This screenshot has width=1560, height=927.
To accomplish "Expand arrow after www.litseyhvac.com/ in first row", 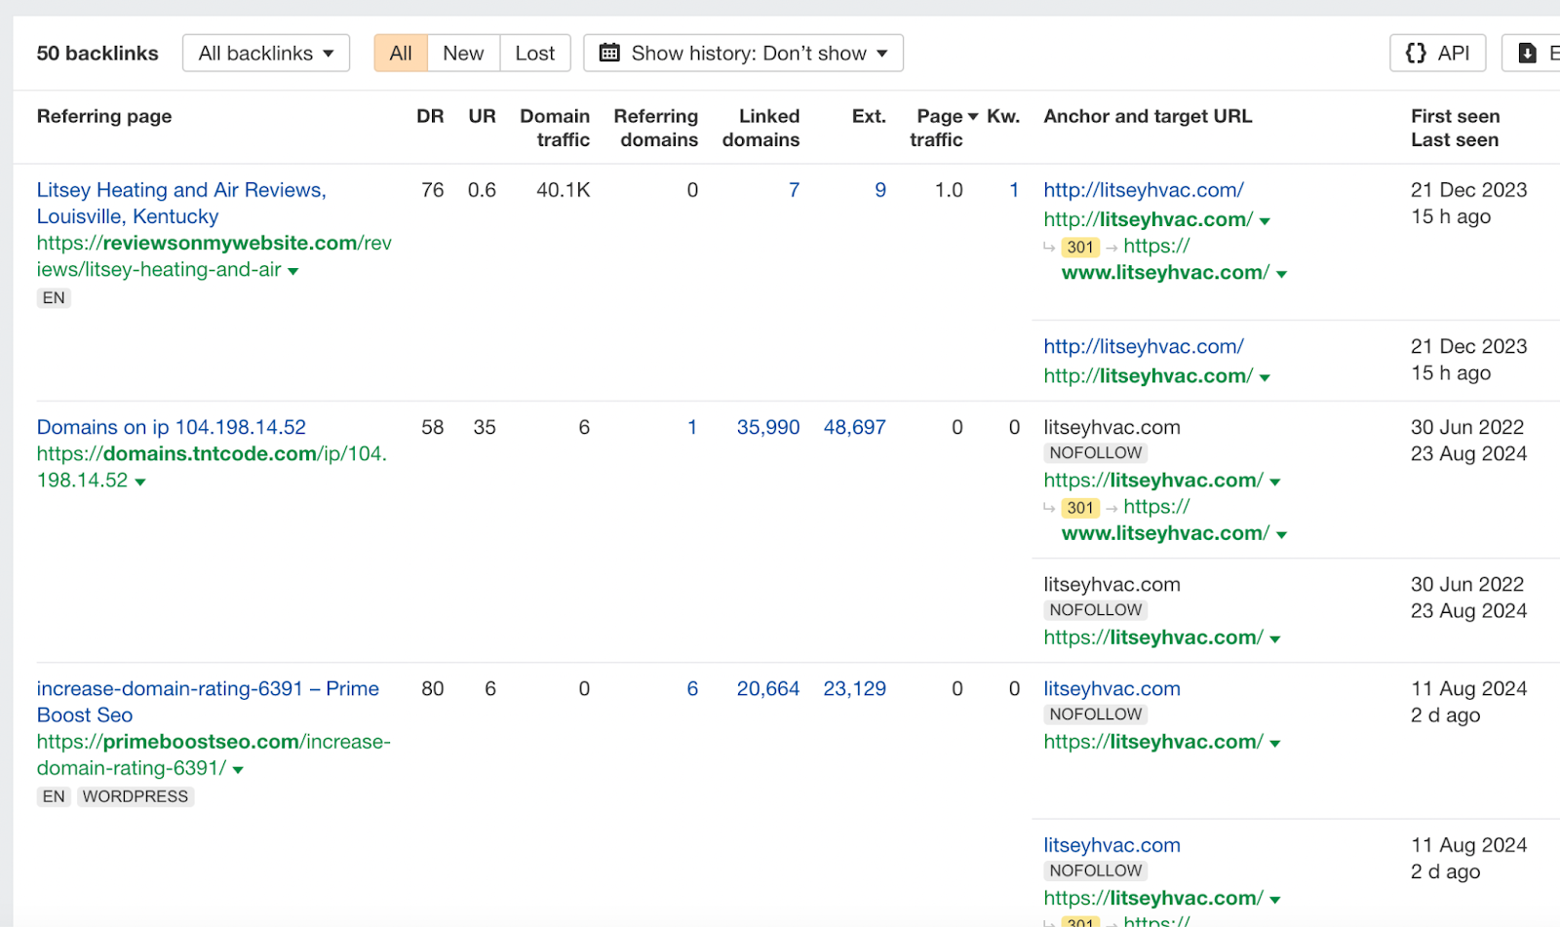I will pyautogui.click(x=1281, y=275).
